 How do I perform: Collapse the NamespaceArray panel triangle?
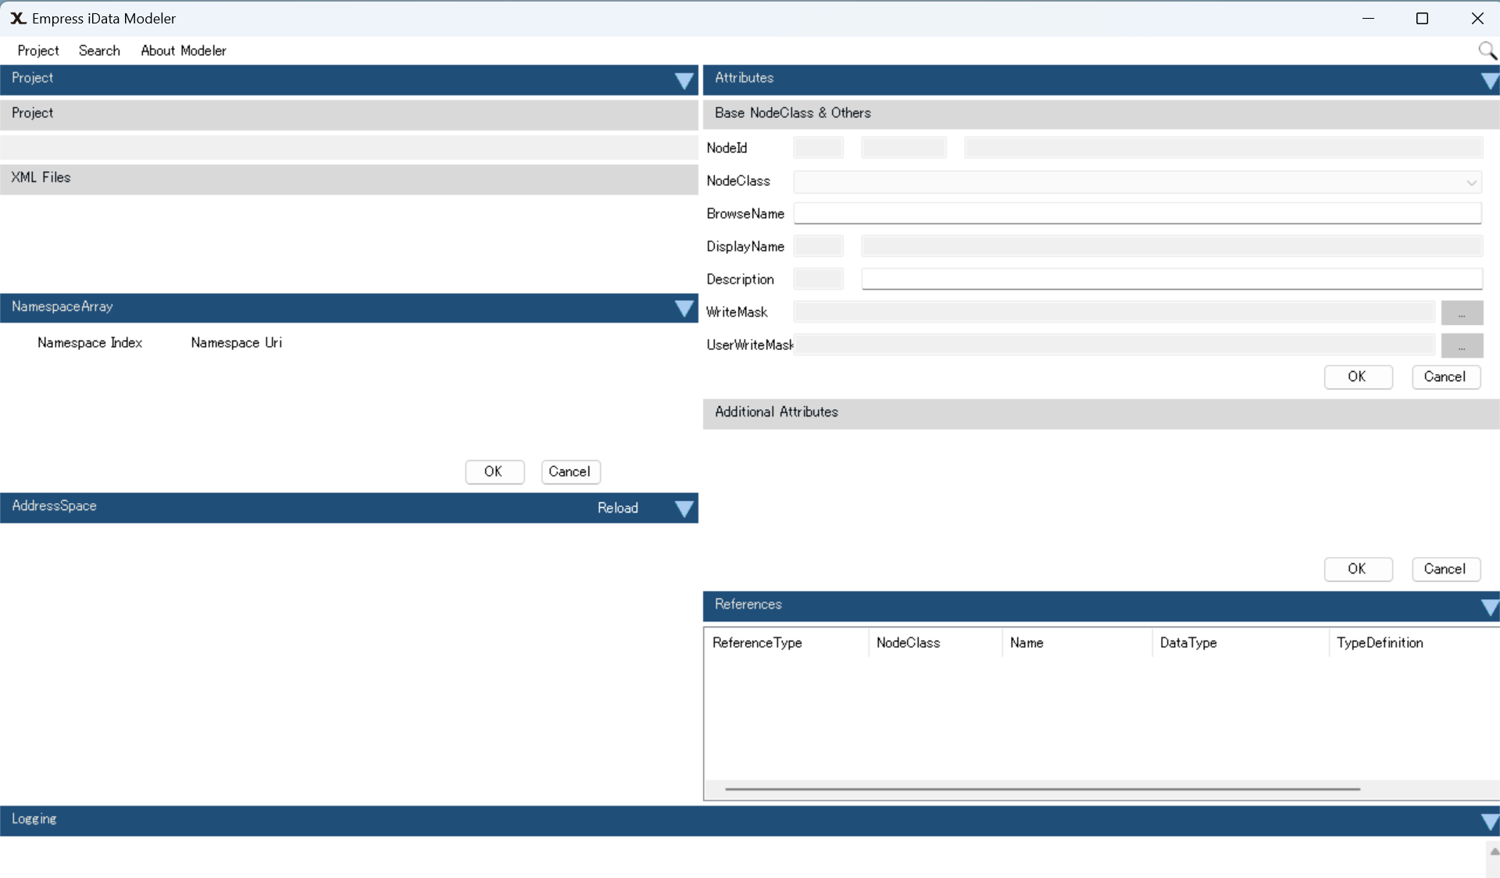pyautogui.click(x=684, y=309)
